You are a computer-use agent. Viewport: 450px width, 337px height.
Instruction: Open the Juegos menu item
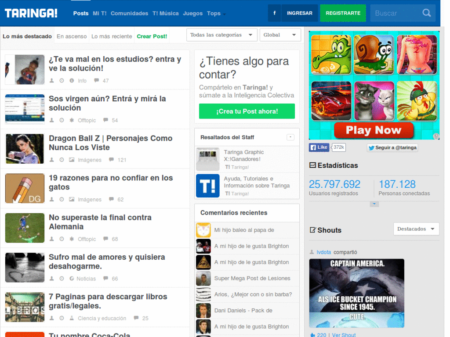(x=193, y=13)
